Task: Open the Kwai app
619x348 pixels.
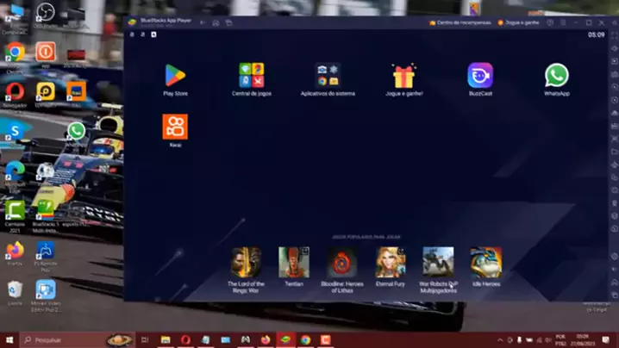Action: tap(175, 127)
